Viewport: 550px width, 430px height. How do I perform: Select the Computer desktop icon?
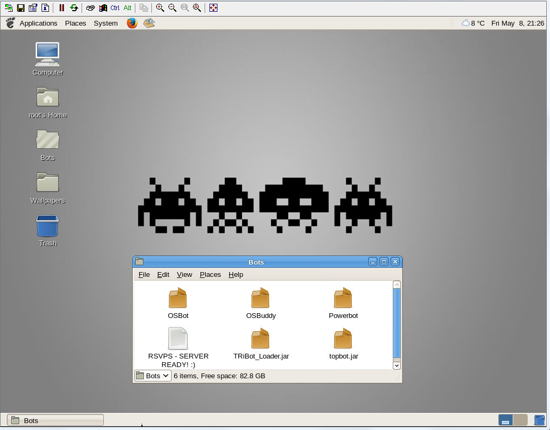48,59
